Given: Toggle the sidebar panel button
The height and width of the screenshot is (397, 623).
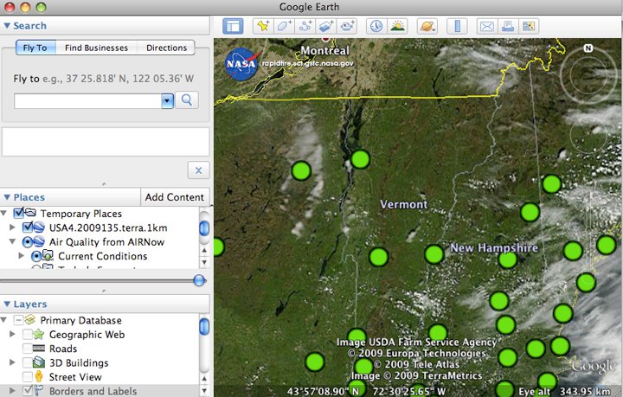Looking at the screenshot, I should click(x=233, y=26).
